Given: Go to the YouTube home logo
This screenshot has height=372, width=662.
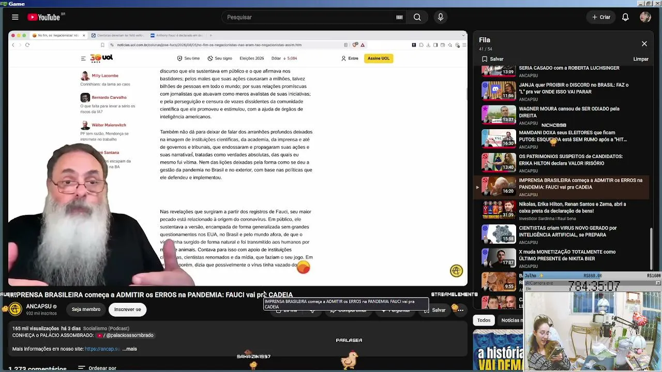Looking at the screenshot, I should (44, 17).
